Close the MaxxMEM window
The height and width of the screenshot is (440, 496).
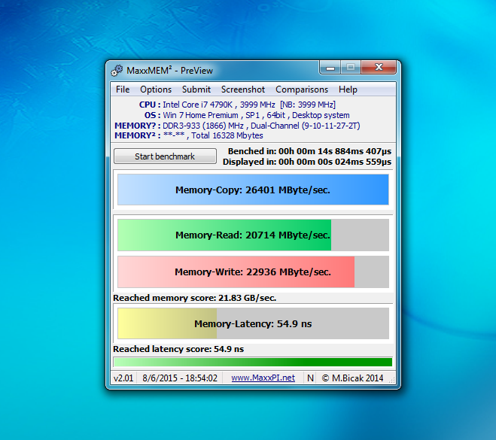tap(379, 67)
